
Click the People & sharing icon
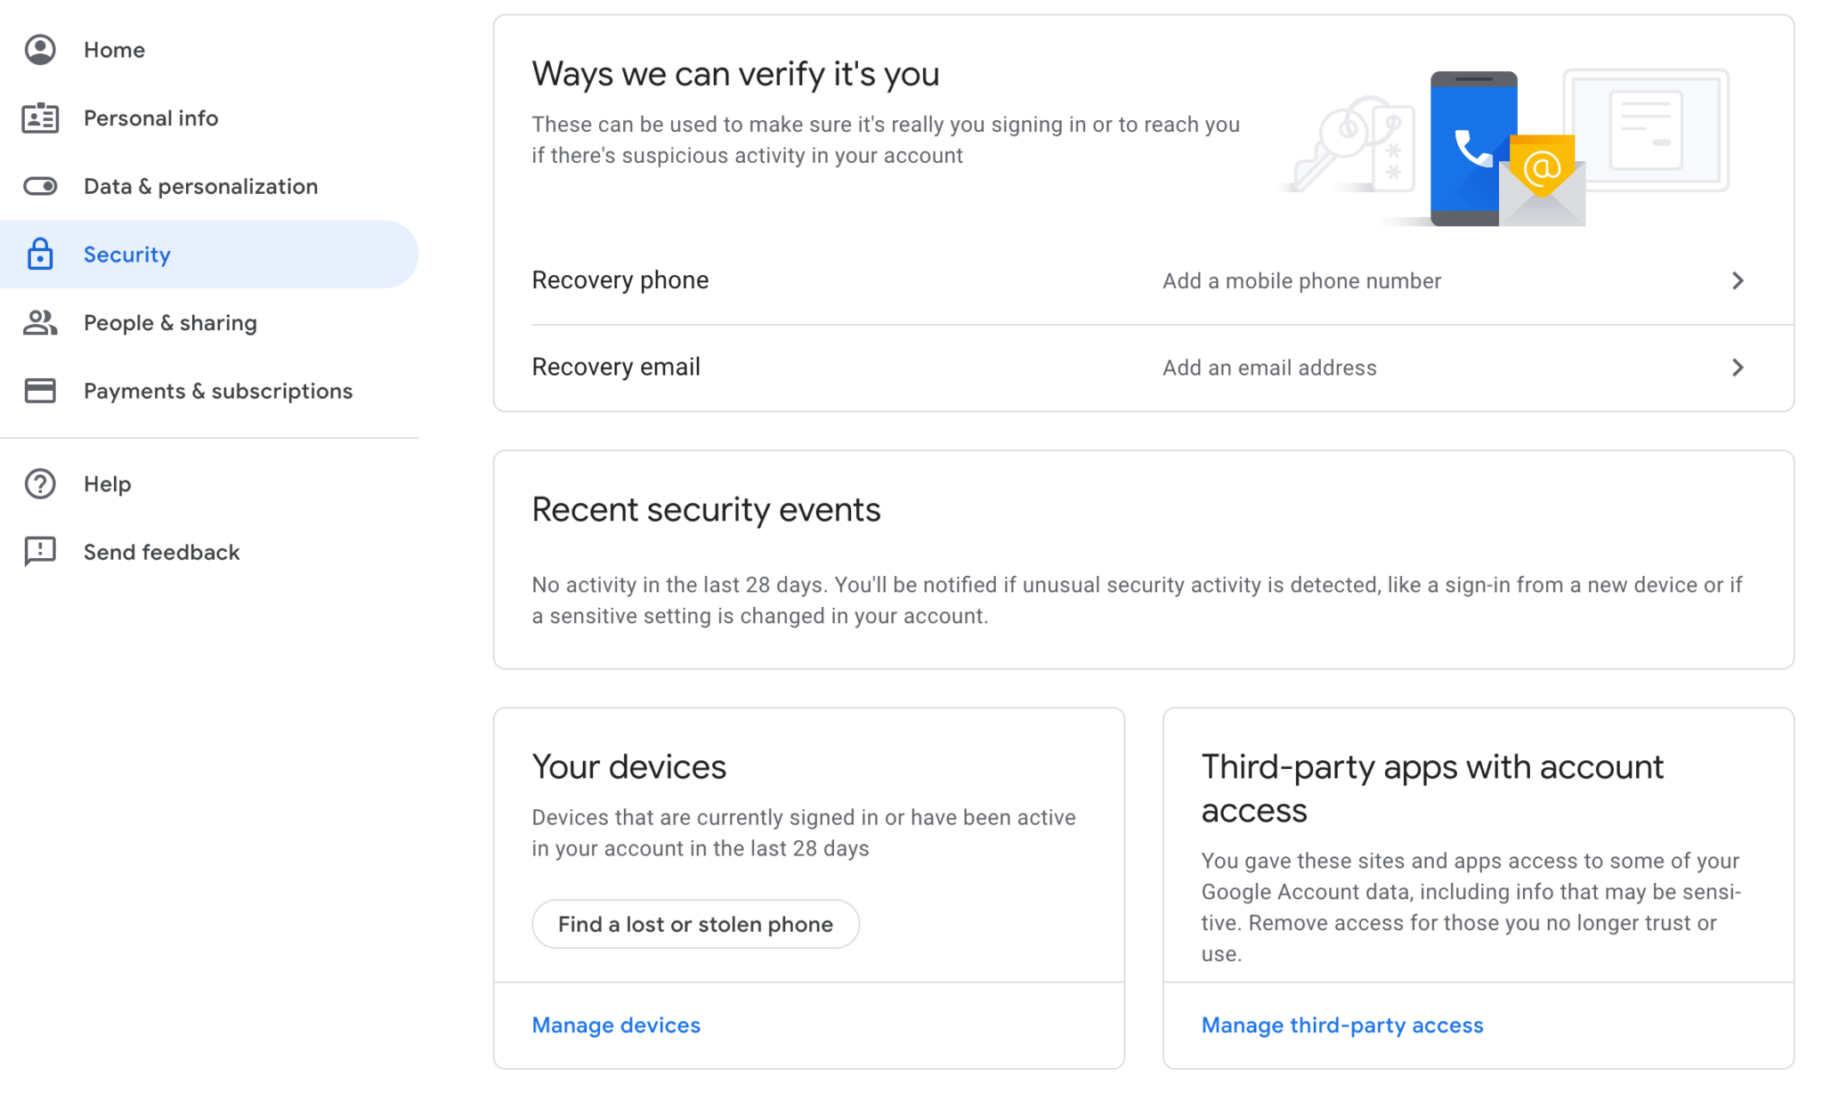pyautogui.click(x=40, y=322)
